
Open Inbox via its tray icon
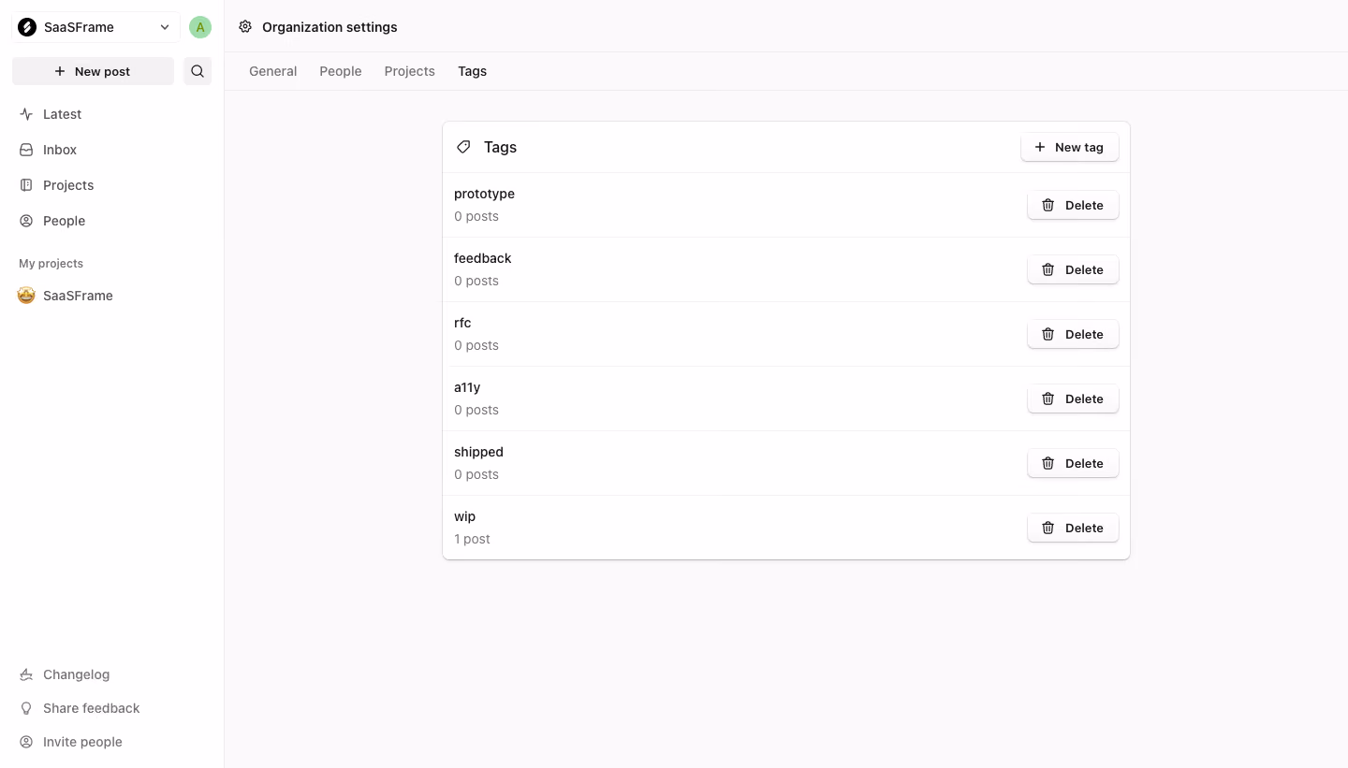[26, 150]
